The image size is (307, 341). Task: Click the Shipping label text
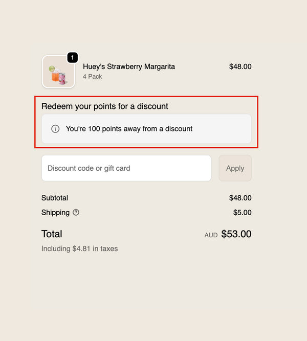coord(55,213)
